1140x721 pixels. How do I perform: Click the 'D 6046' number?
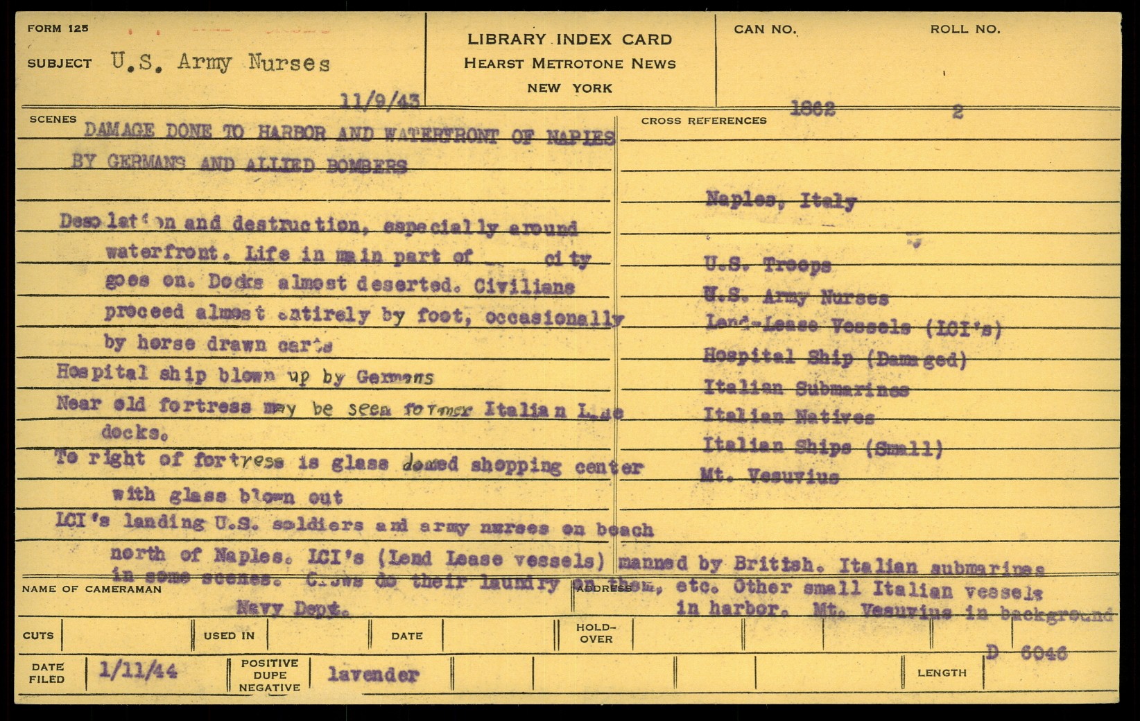pos(1026,652)
